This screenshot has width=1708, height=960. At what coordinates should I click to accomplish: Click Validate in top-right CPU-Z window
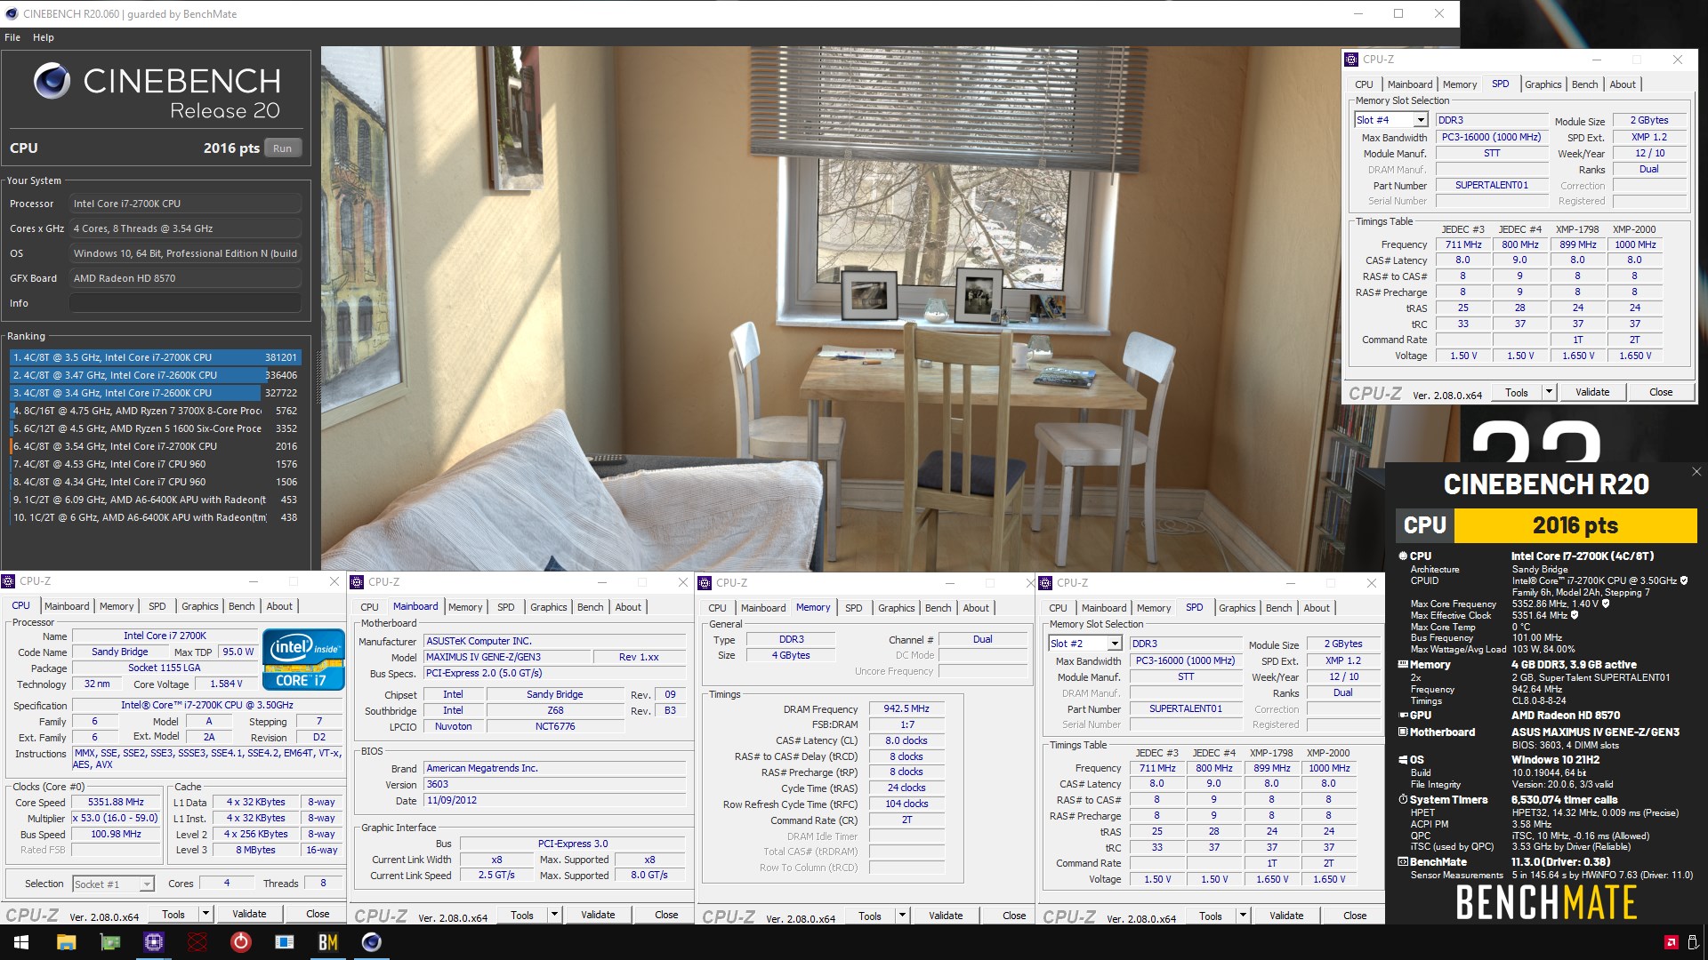click(x=1592, y=392)
